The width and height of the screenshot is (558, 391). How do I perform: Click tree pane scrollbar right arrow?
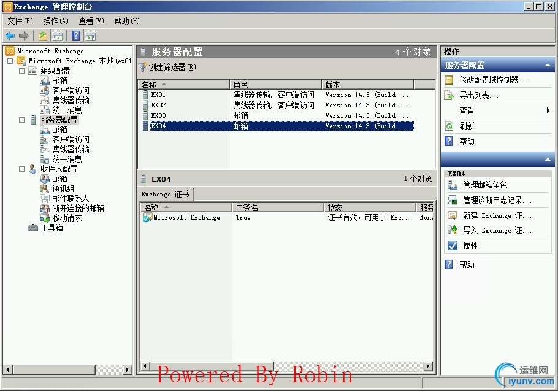[x=128, y=370]
